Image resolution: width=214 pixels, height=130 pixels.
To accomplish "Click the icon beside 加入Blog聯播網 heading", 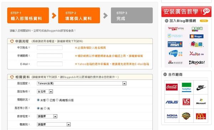I will (x=166, y=21).
